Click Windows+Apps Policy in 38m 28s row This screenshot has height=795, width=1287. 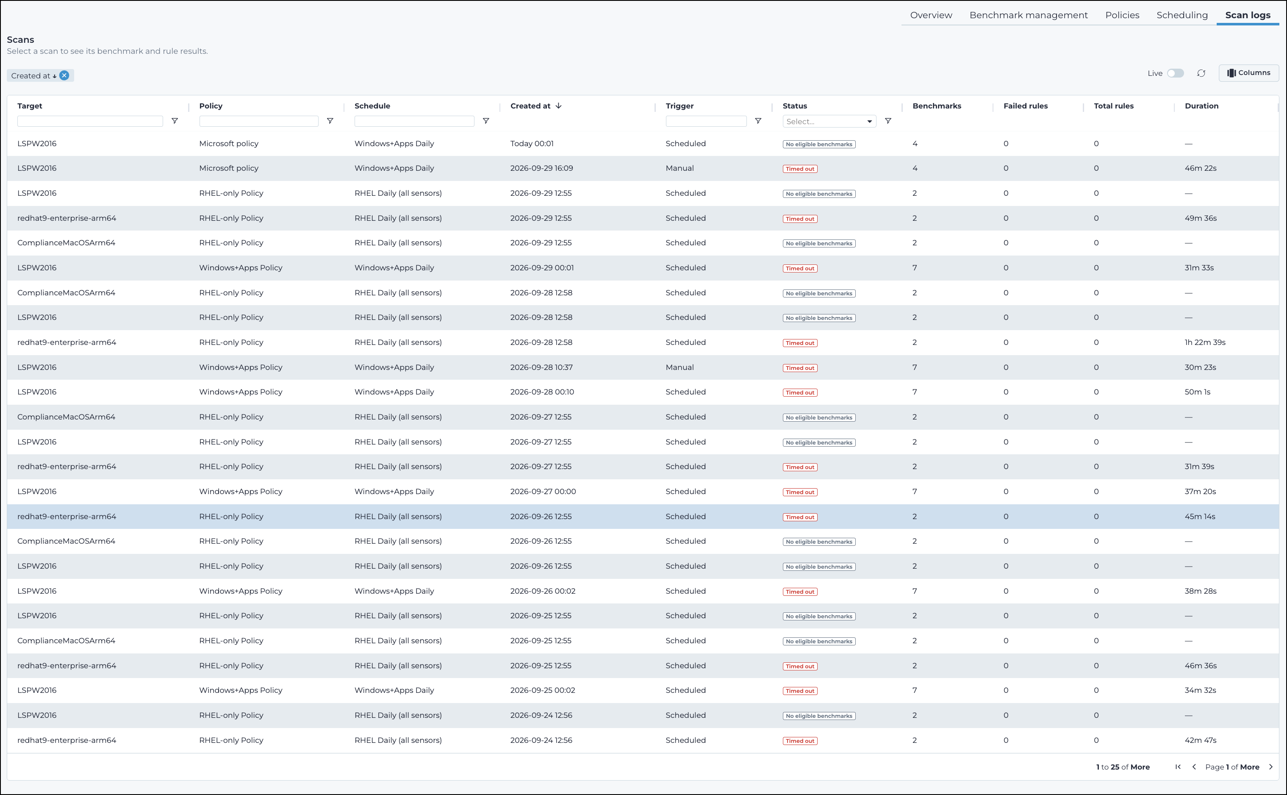[x=241, y=591]
